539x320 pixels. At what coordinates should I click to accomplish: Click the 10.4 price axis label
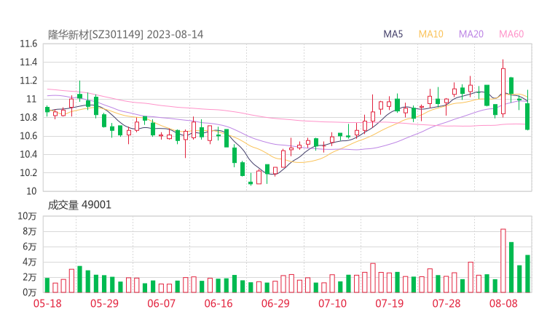pyautogui.click(x=28, y=154)
